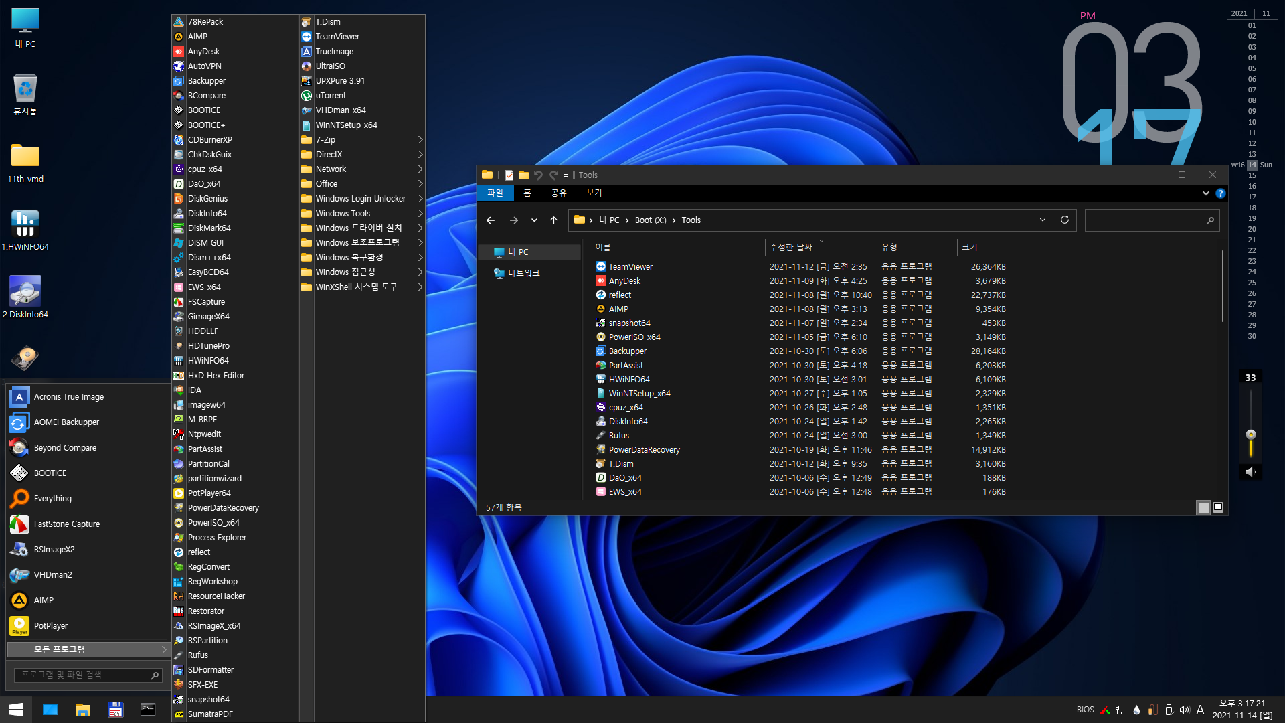Switch to details view in Explorer status bar

1203,507
